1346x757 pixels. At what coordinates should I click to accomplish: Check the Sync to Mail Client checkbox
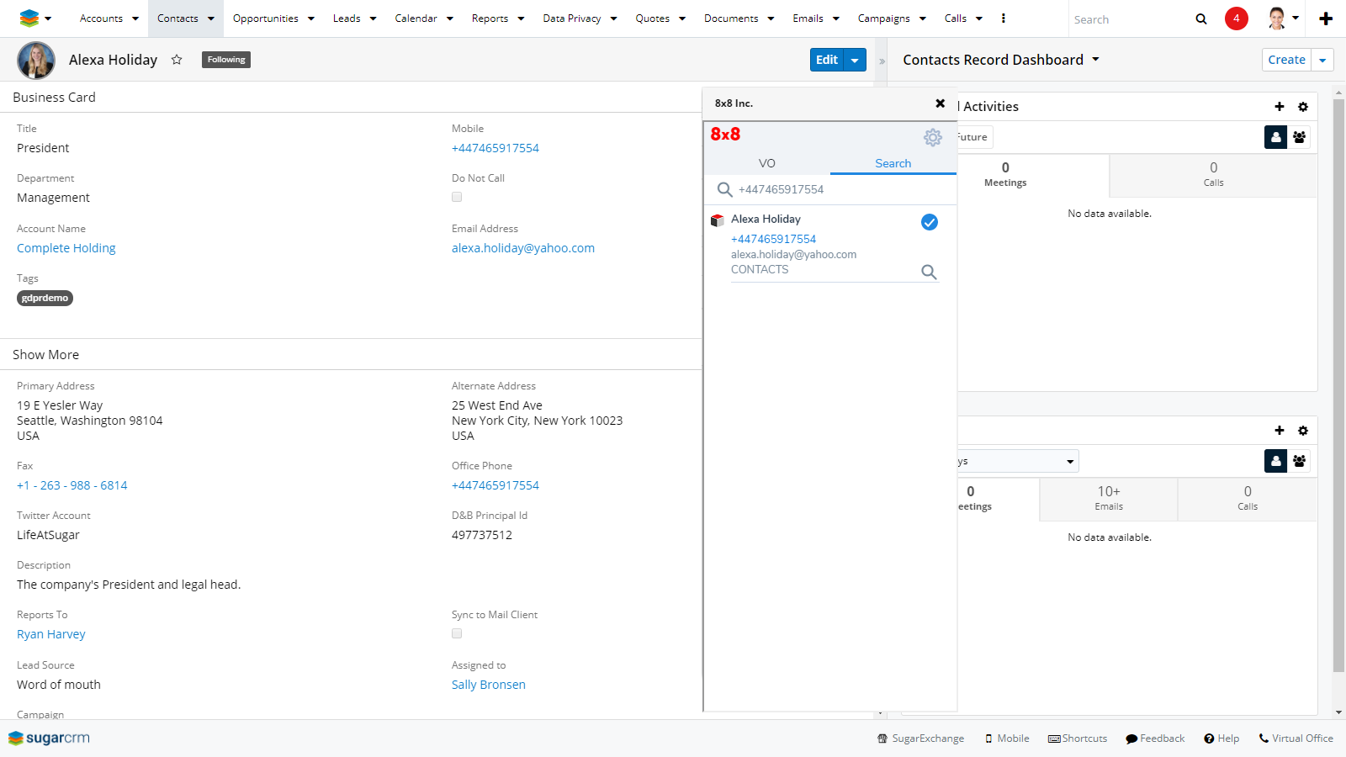[457, 633]
